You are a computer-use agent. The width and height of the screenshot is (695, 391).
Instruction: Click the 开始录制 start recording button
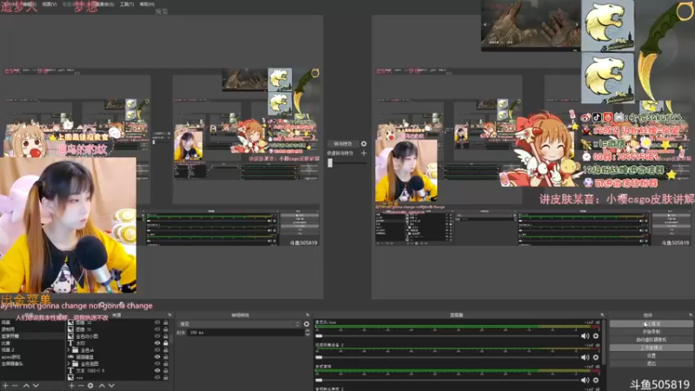(651, 332)
